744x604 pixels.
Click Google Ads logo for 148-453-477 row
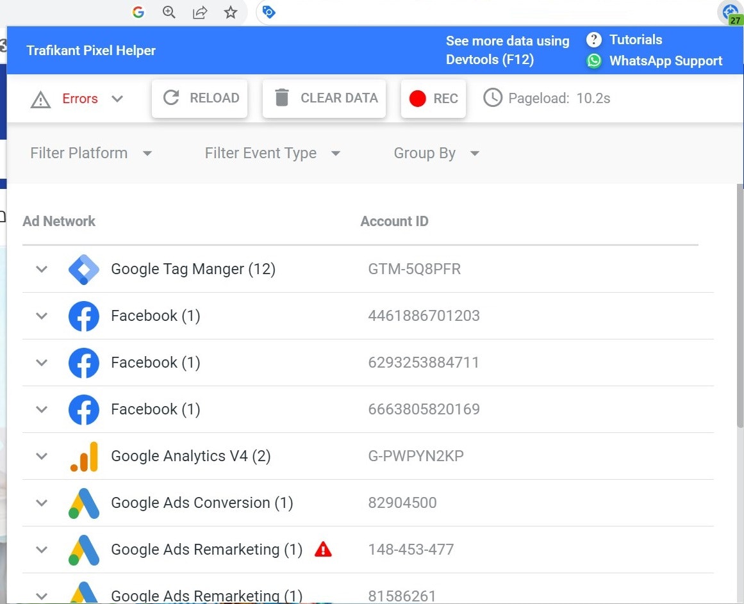click(x=83, y=550)
